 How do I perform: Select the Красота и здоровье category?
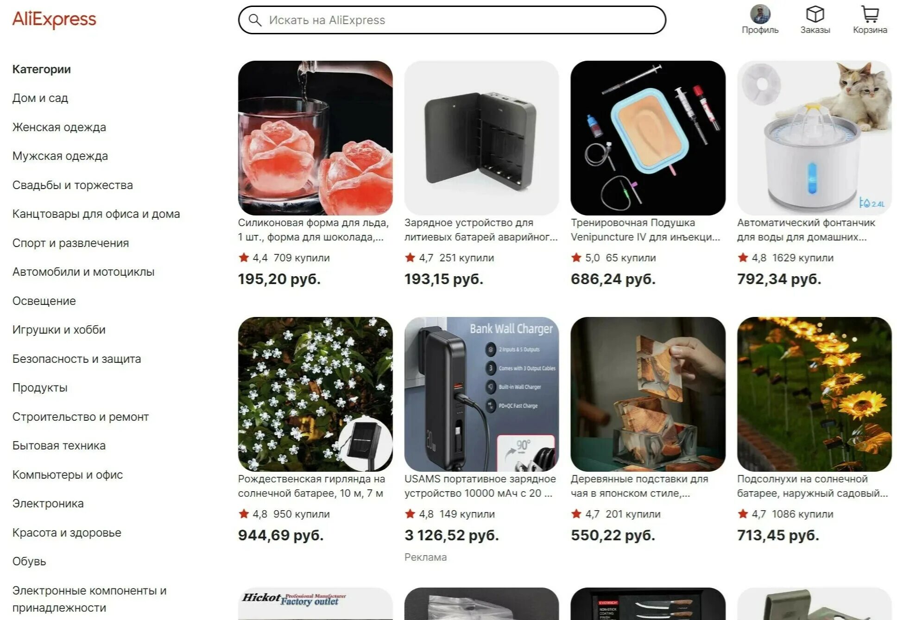tap(67, 533)
